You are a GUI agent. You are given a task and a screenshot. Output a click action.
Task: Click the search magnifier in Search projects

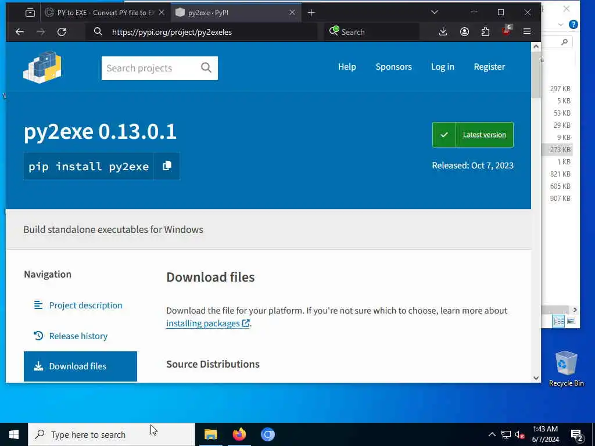pyautogui.click(x=206, y=68)
